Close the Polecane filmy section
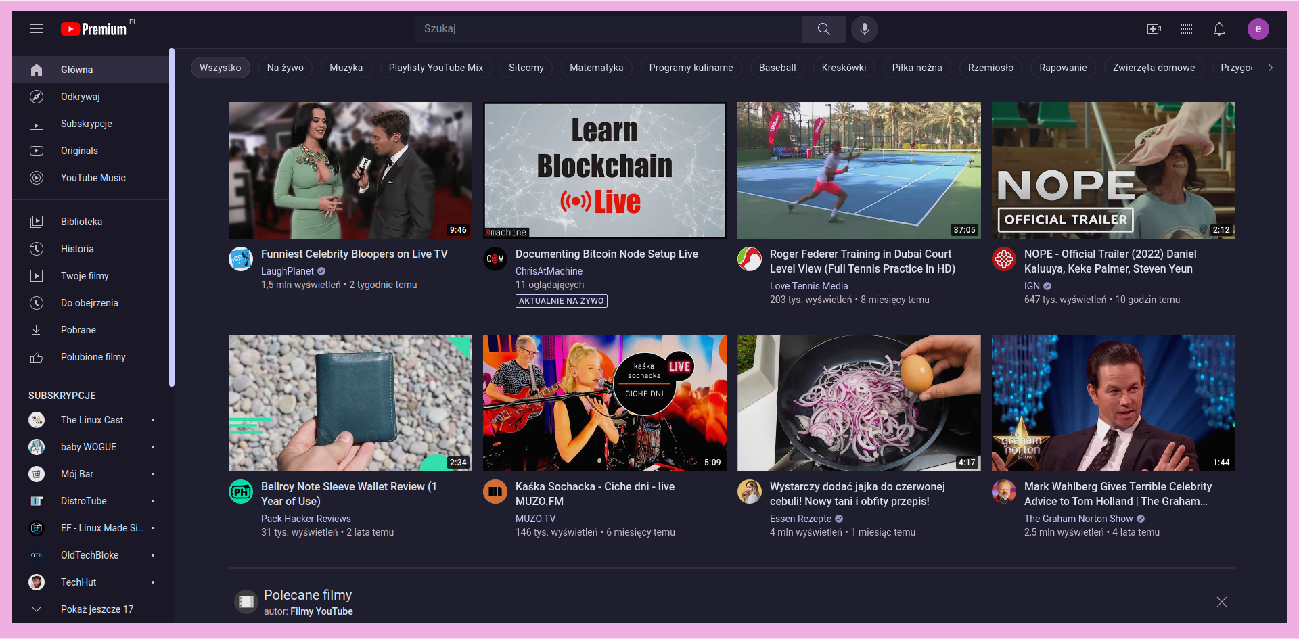The width and height of the screenshot is (1299, 639). 1221,602
